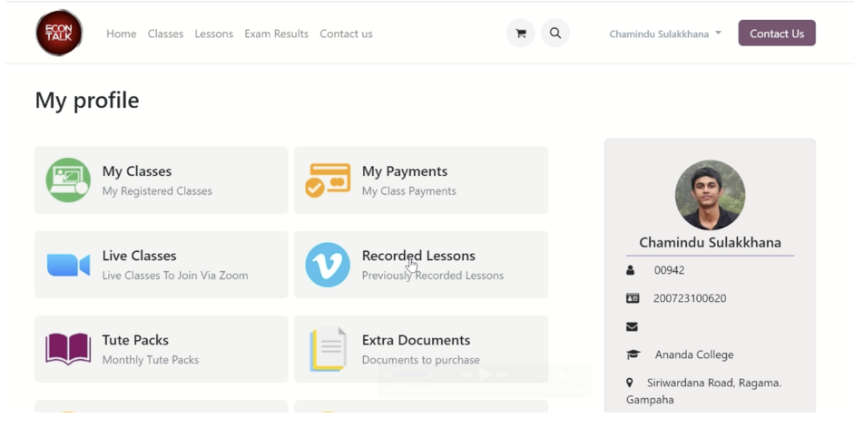Expand the Chamindu Sulakkhana user dropdown

tap(665, 34)
